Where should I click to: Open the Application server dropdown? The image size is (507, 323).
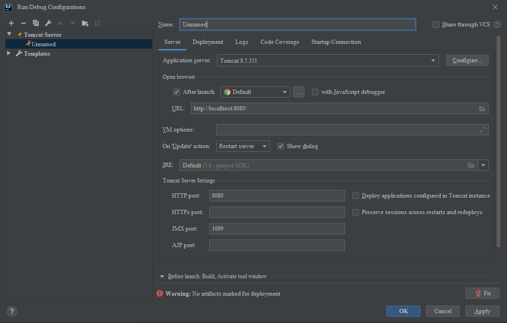pos(327,60)
